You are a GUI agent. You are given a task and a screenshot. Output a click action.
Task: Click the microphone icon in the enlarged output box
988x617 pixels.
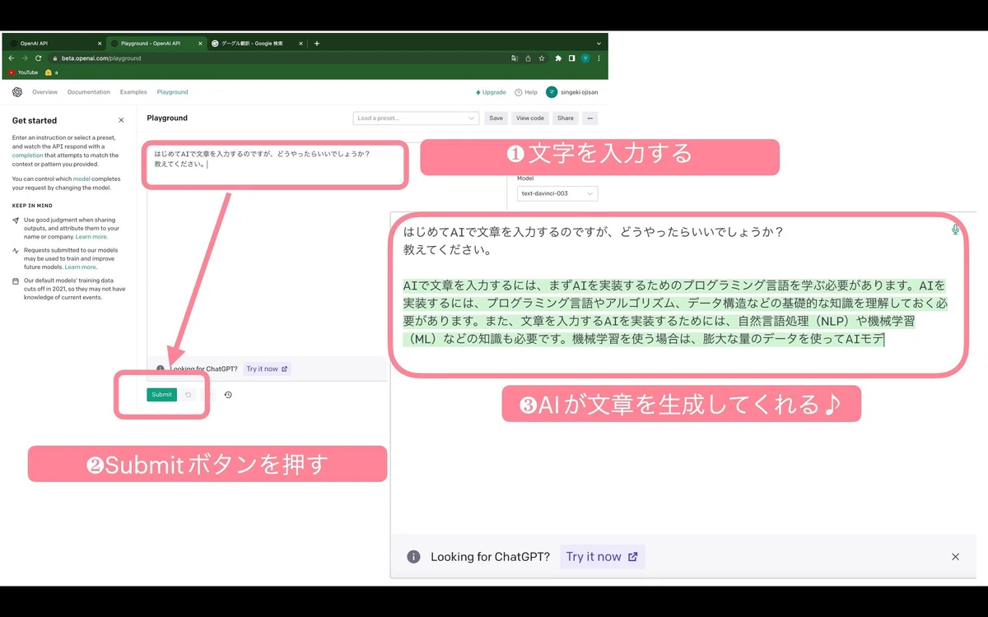pyautogui.click(x=955, y=230)
